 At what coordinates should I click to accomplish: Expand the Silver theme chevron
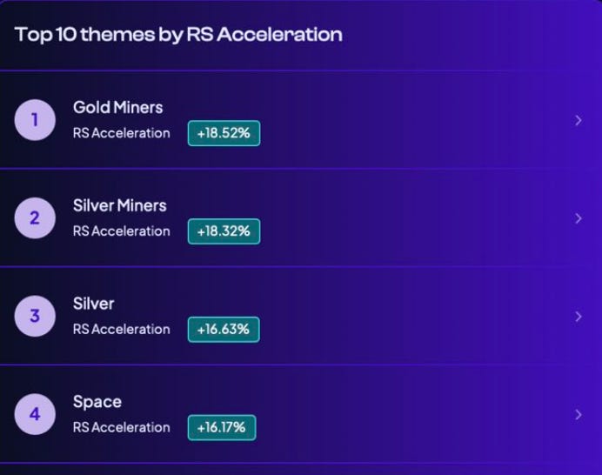click(579, 317)
